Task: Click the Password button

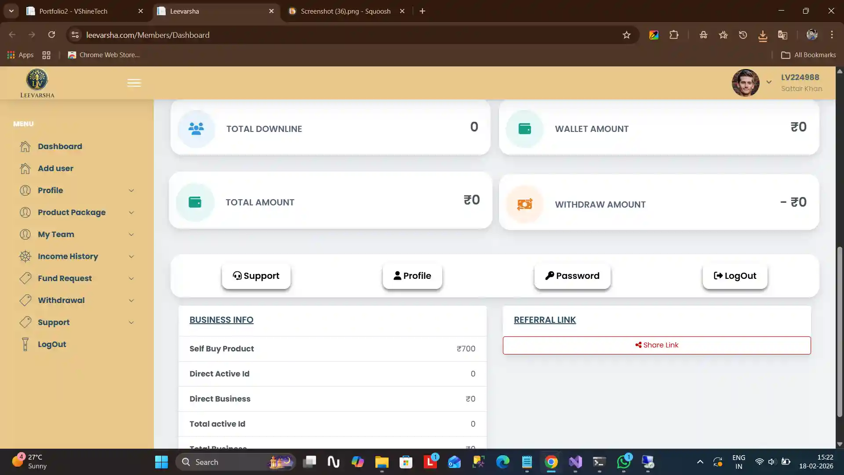Action: [x=572, y=276]
